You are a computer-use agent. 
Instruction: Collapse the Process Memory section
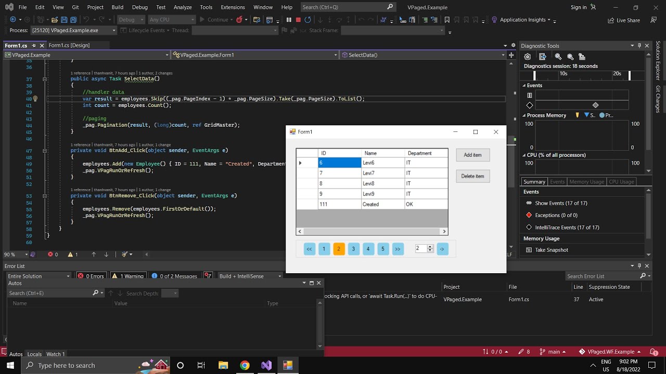524,115
